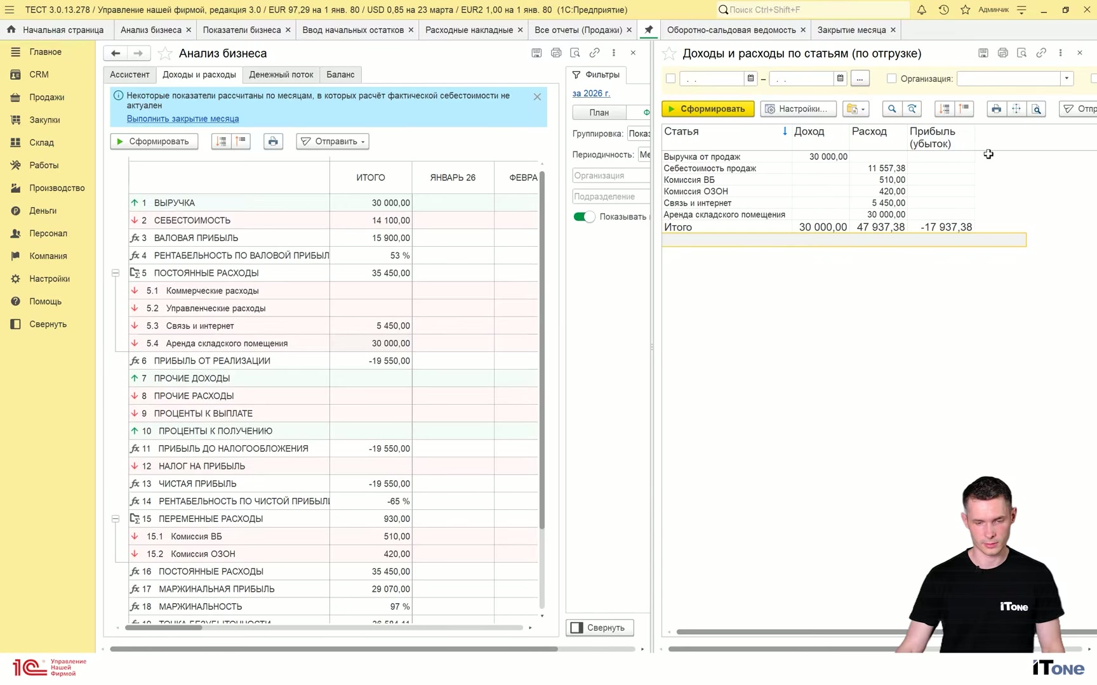Image resolution: width=1097 pixels, height=685 pixels.
Task: Click printer button next to Отправить
Action: coord(273,141)
